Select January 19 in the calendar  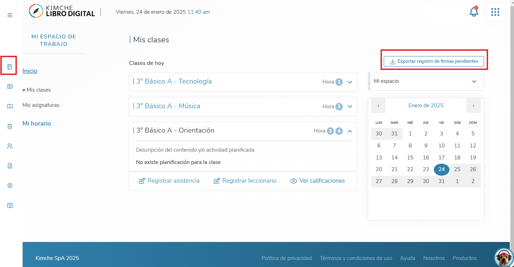click(x=473, y=158)
